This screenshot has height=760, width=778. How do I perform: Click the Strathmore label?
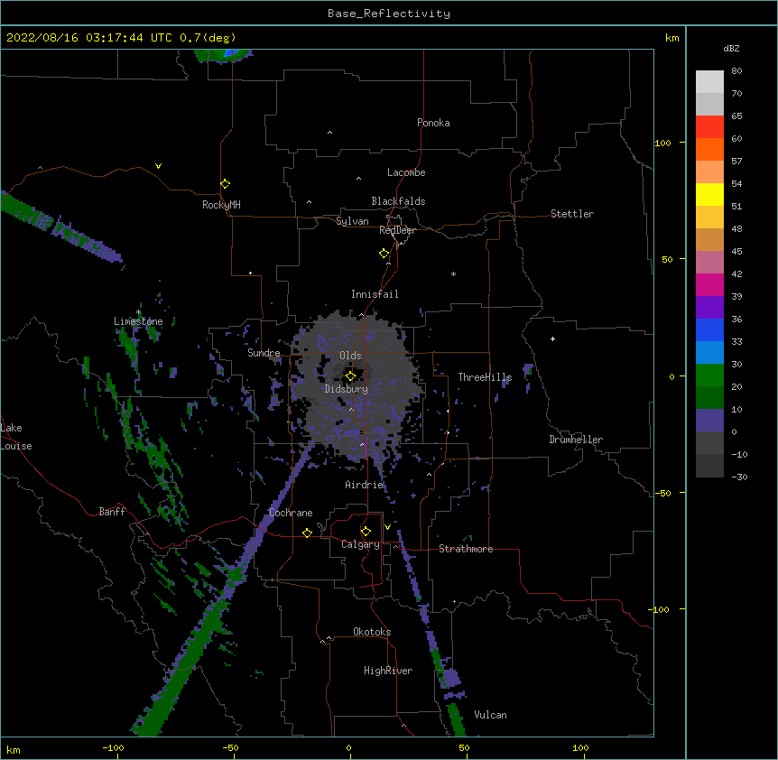(466, 549)
